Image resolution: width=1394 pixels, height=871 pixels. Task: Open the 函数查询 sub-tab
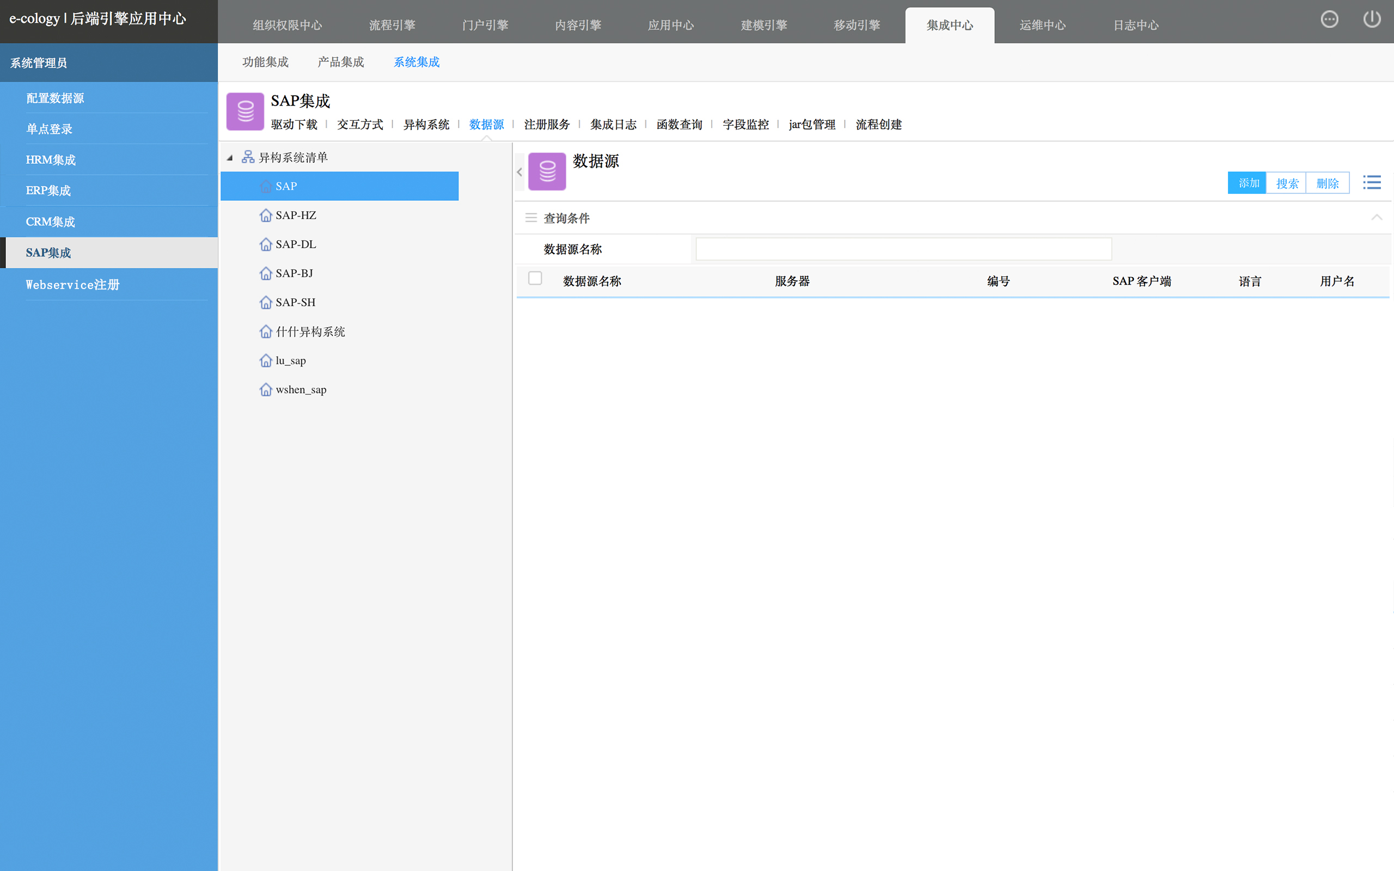pos(679,125)
